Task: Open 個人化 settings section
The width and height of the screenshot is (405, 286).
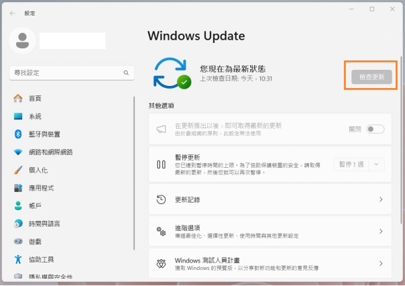Action: (x=38, y=170)
